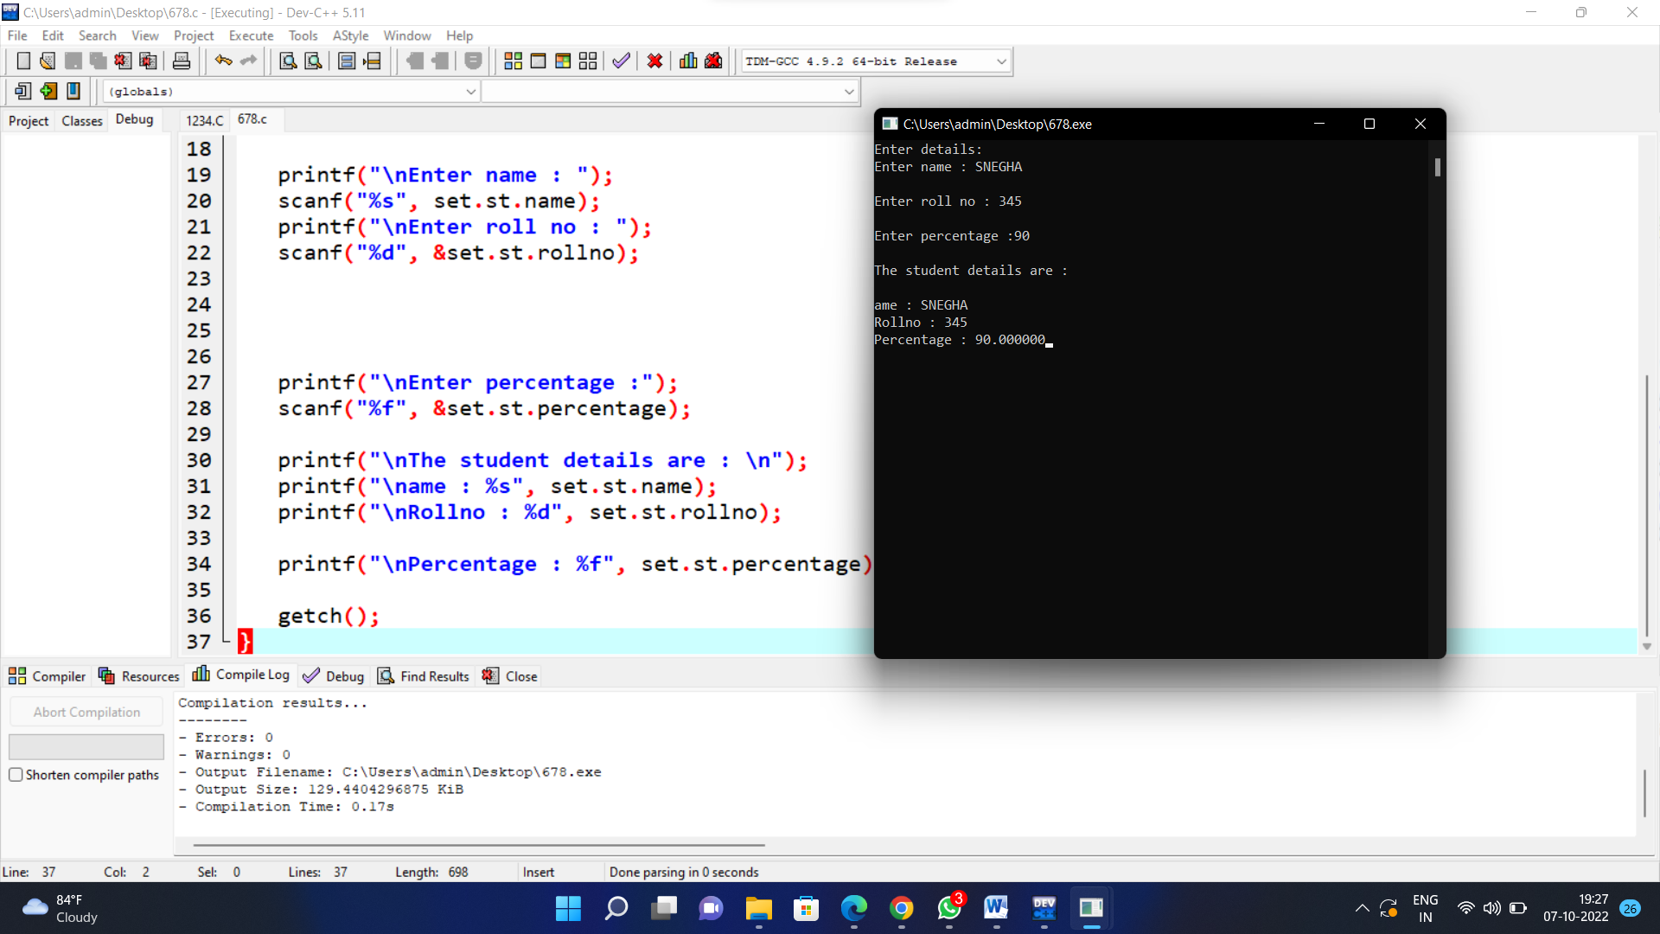Open the TDM-GCC compiler set dropdown

click(x=1000, y=61)
